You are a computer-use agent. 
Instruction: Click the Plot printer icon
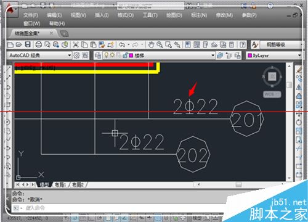[x=39, y=44]
